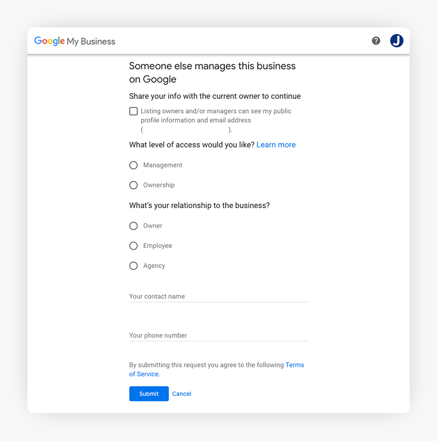Select the Ownership access radio button
437x441 pixels.
tap(133, 185)
